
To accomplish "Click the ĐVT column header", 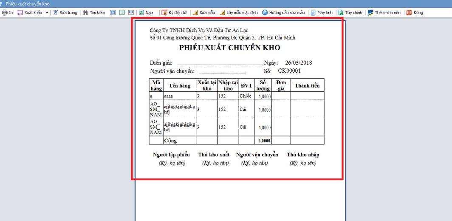I will pyautogui.click(x=246, y=86).
